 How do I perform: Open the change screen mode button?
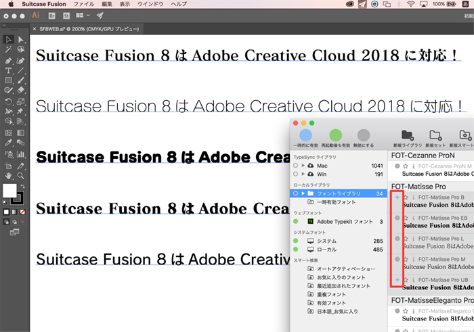14,232
